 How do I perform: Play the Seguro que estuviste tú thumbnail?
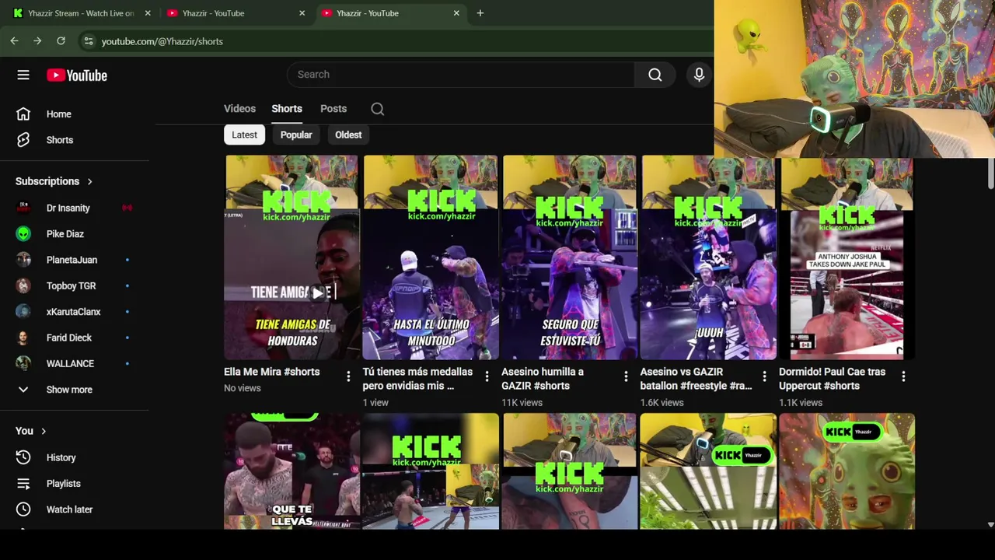(569, 257)
